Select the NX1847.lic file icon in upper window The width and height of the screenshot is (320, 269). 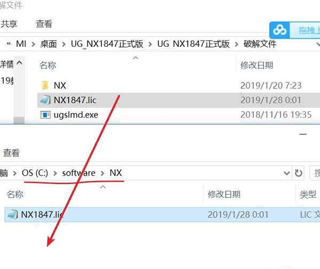[x=45, y=100]
